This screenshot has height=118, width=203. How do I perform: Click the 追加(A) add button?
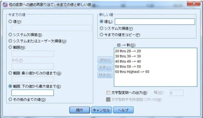105,60
